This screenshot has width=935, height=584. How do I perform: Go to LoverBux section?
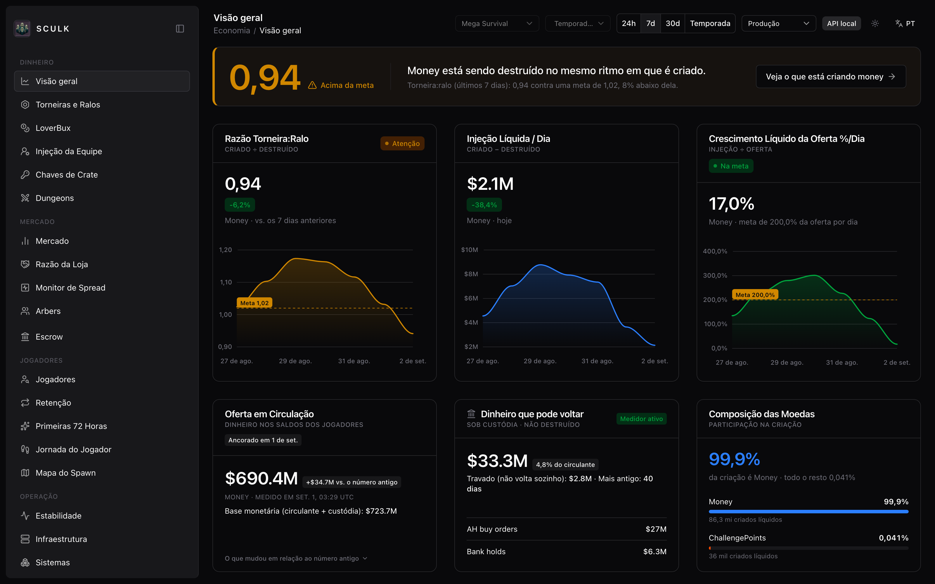[102, 128]
